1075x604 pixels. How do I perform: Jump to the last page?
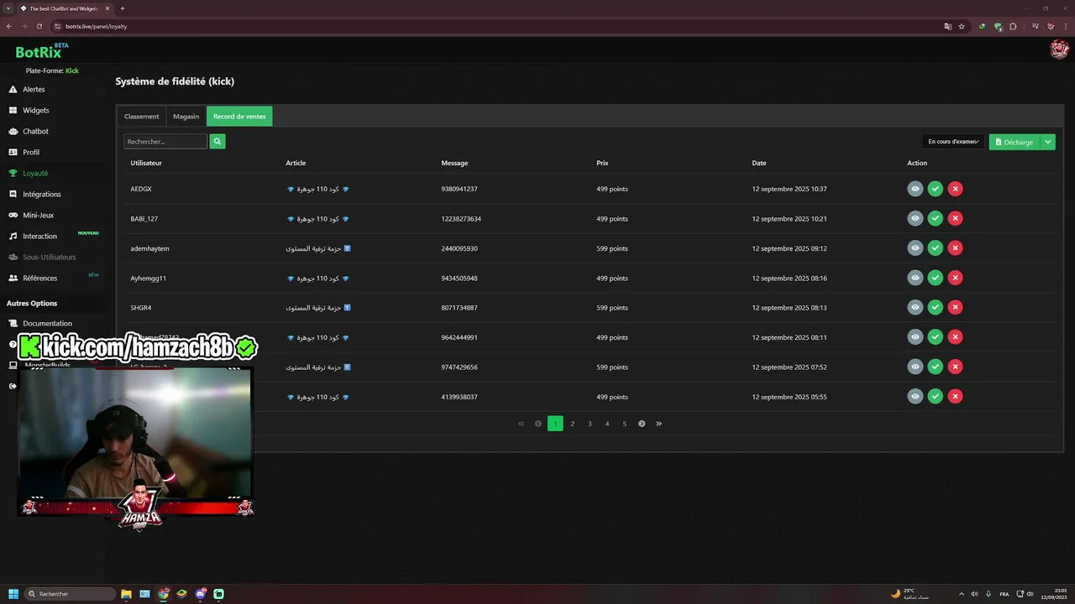pyautogui.click(x=659, y=424)
